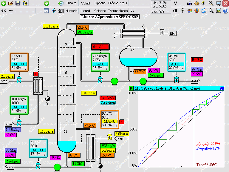Open the Options menu
The height and width of the screenshot is (172, 229).
pyautogui.click(x=100, y=3)
